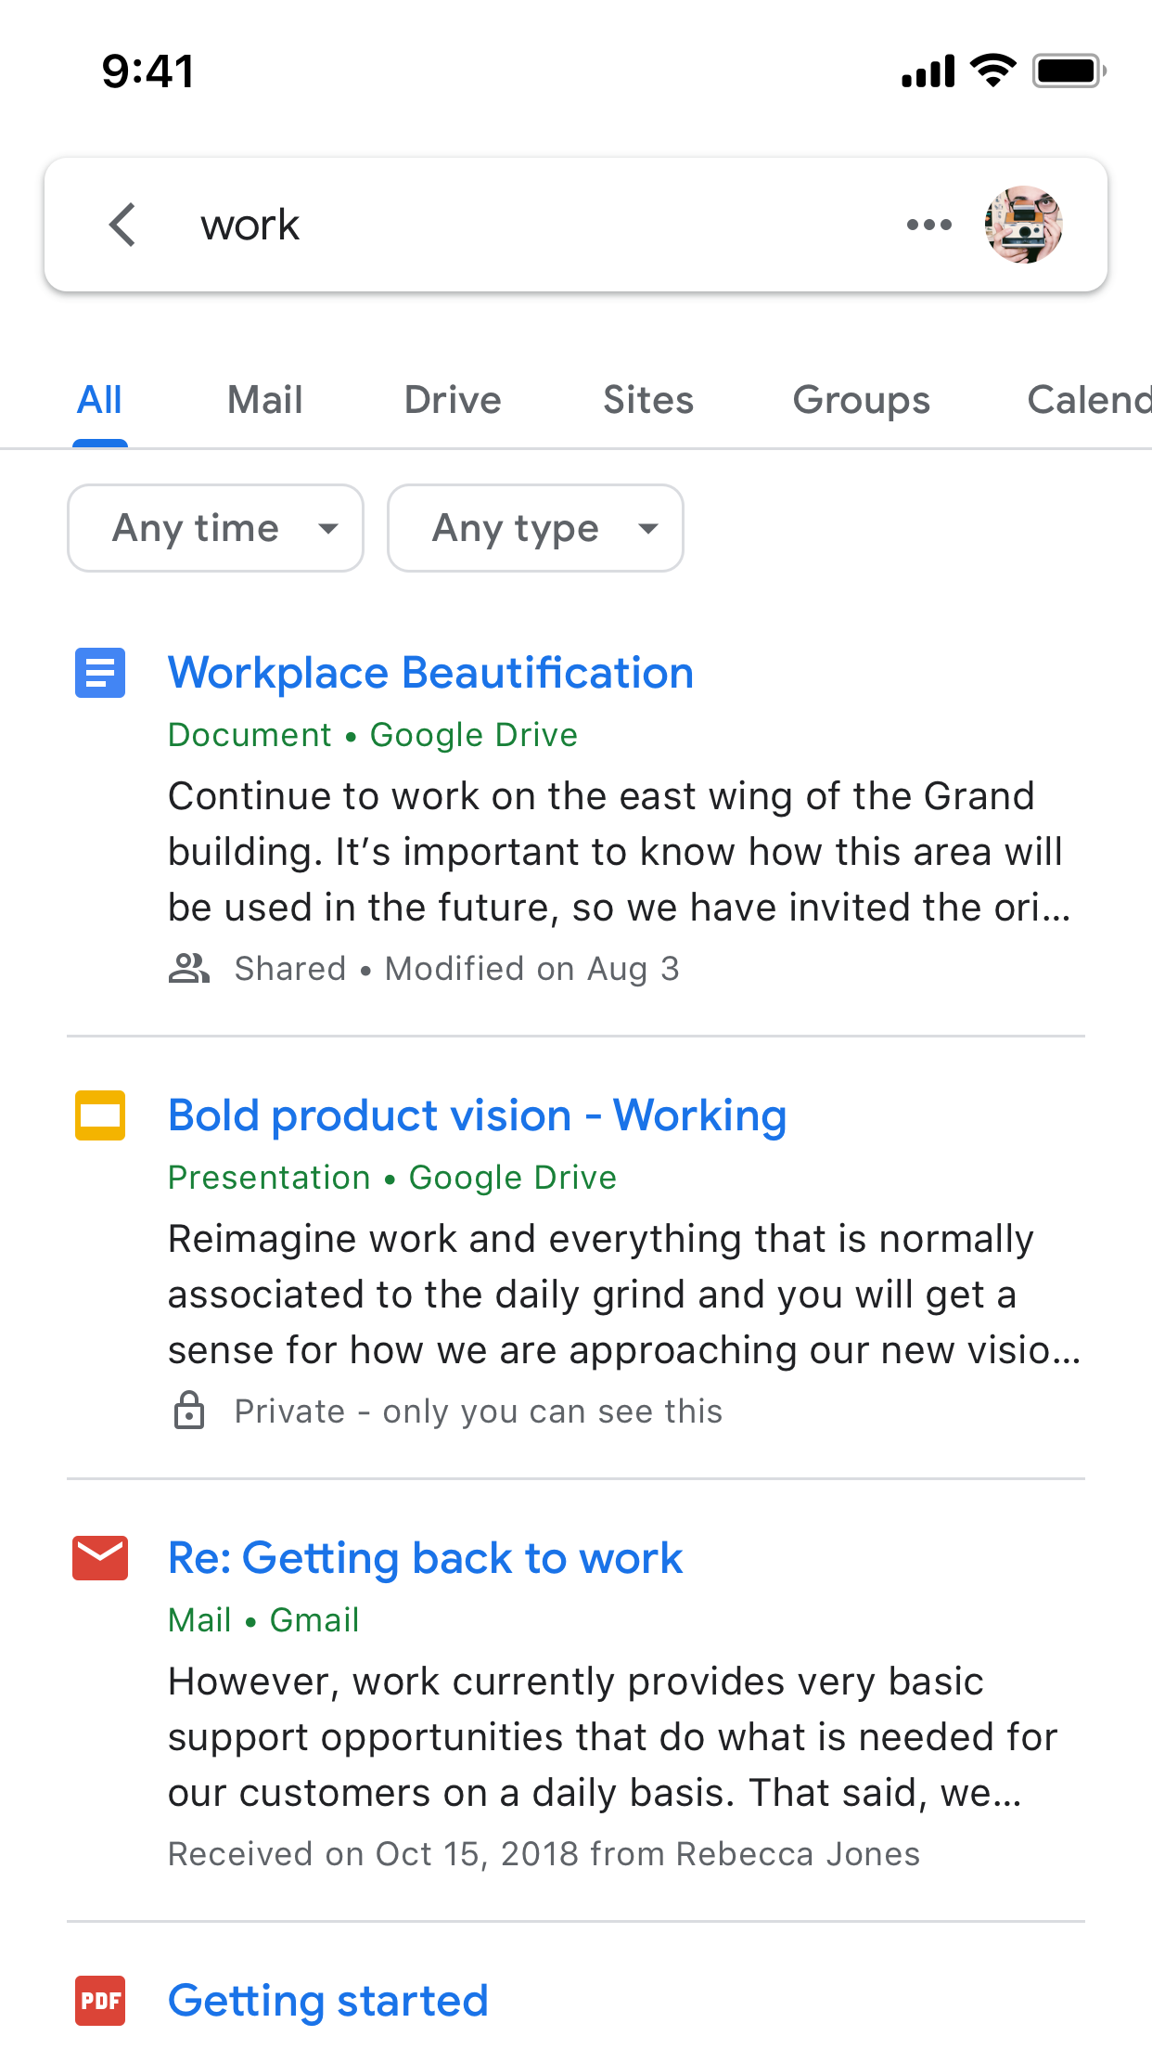Expand the Any type filter dropdown
This screenshot has height=2049, width=1152.
pos(535,528)
